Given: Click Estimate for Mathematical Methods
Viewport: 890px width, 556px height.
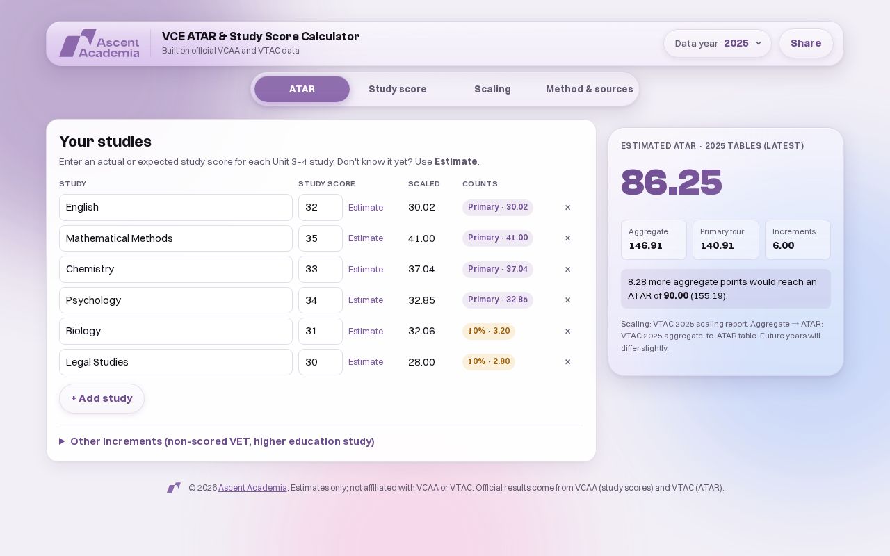Looking at the screenshot, I should [366, 238].
